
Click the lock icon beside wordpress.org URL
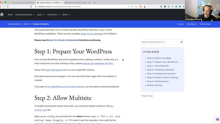click(x=36, y=7)
